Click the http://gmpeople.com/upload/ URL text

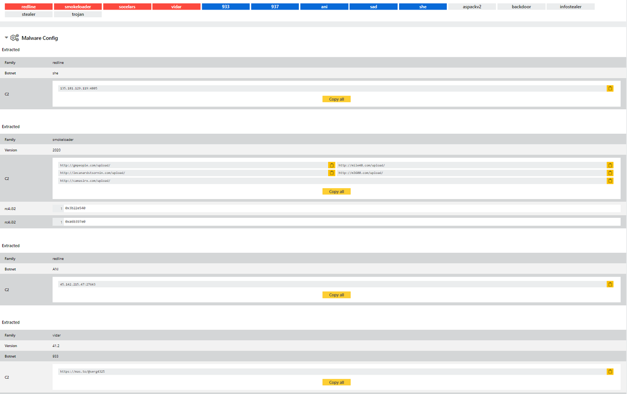(x=85, y=165)
